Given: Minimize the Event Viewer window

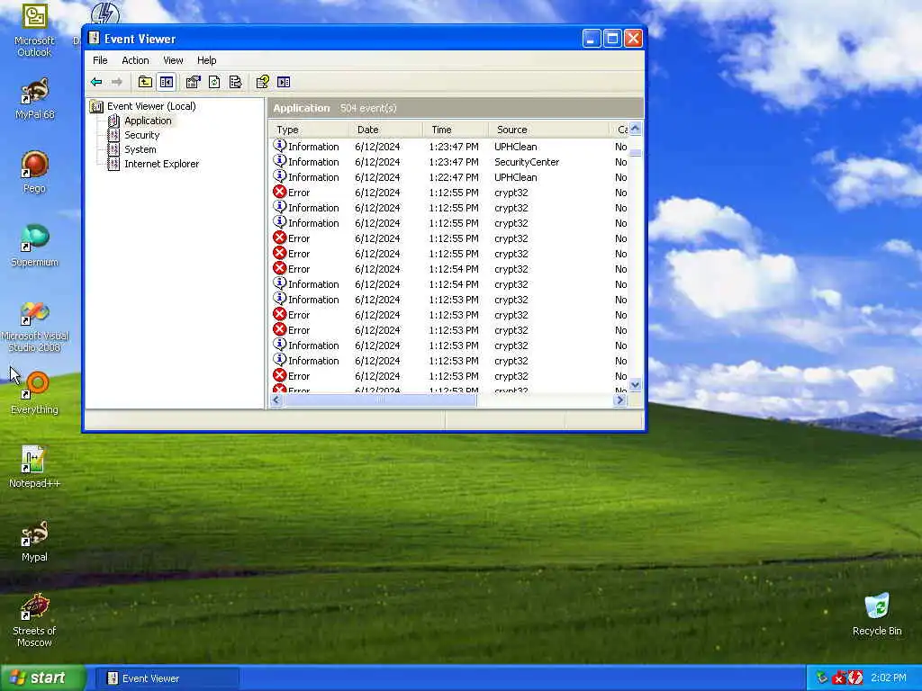Looking at the screenshot, I should coord(592,39).
